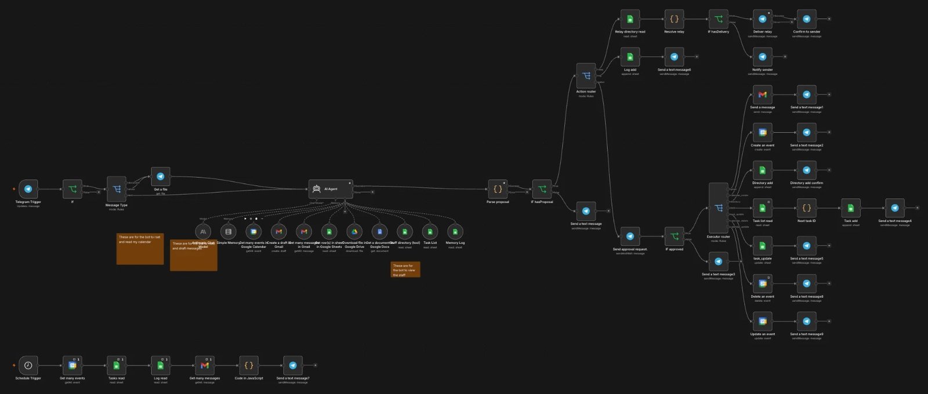Select the Get many messages Gmail node in bottom row
The image size is (928, 394).
tap(205, 365)
